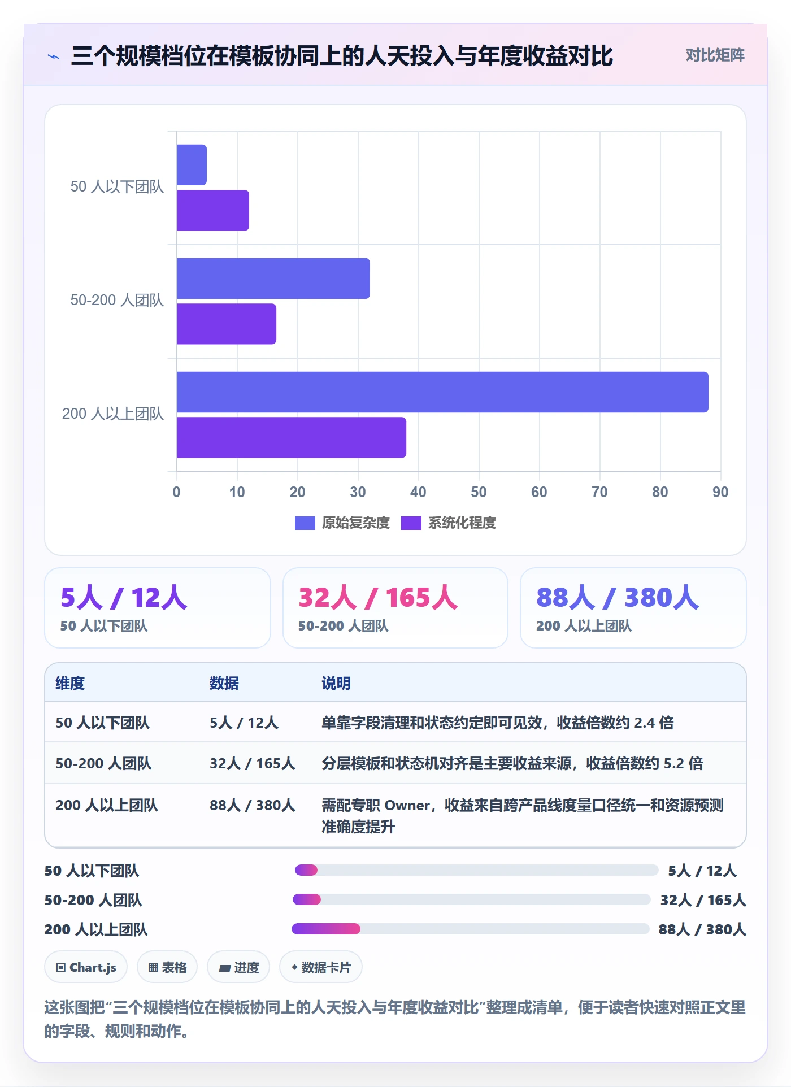The height and width of the screenshot is (1087, 791).
Task: Click the icon inside the Chart.js chip
Action: 61,968
